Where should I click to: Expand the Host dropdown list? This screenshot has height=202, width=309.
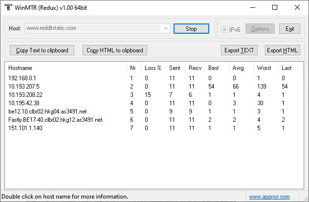(165, 29)
